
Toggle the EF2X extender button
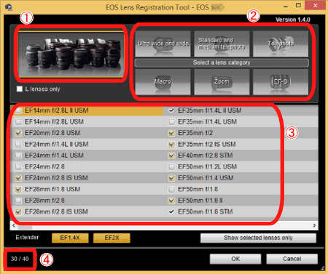pos(112,238)
